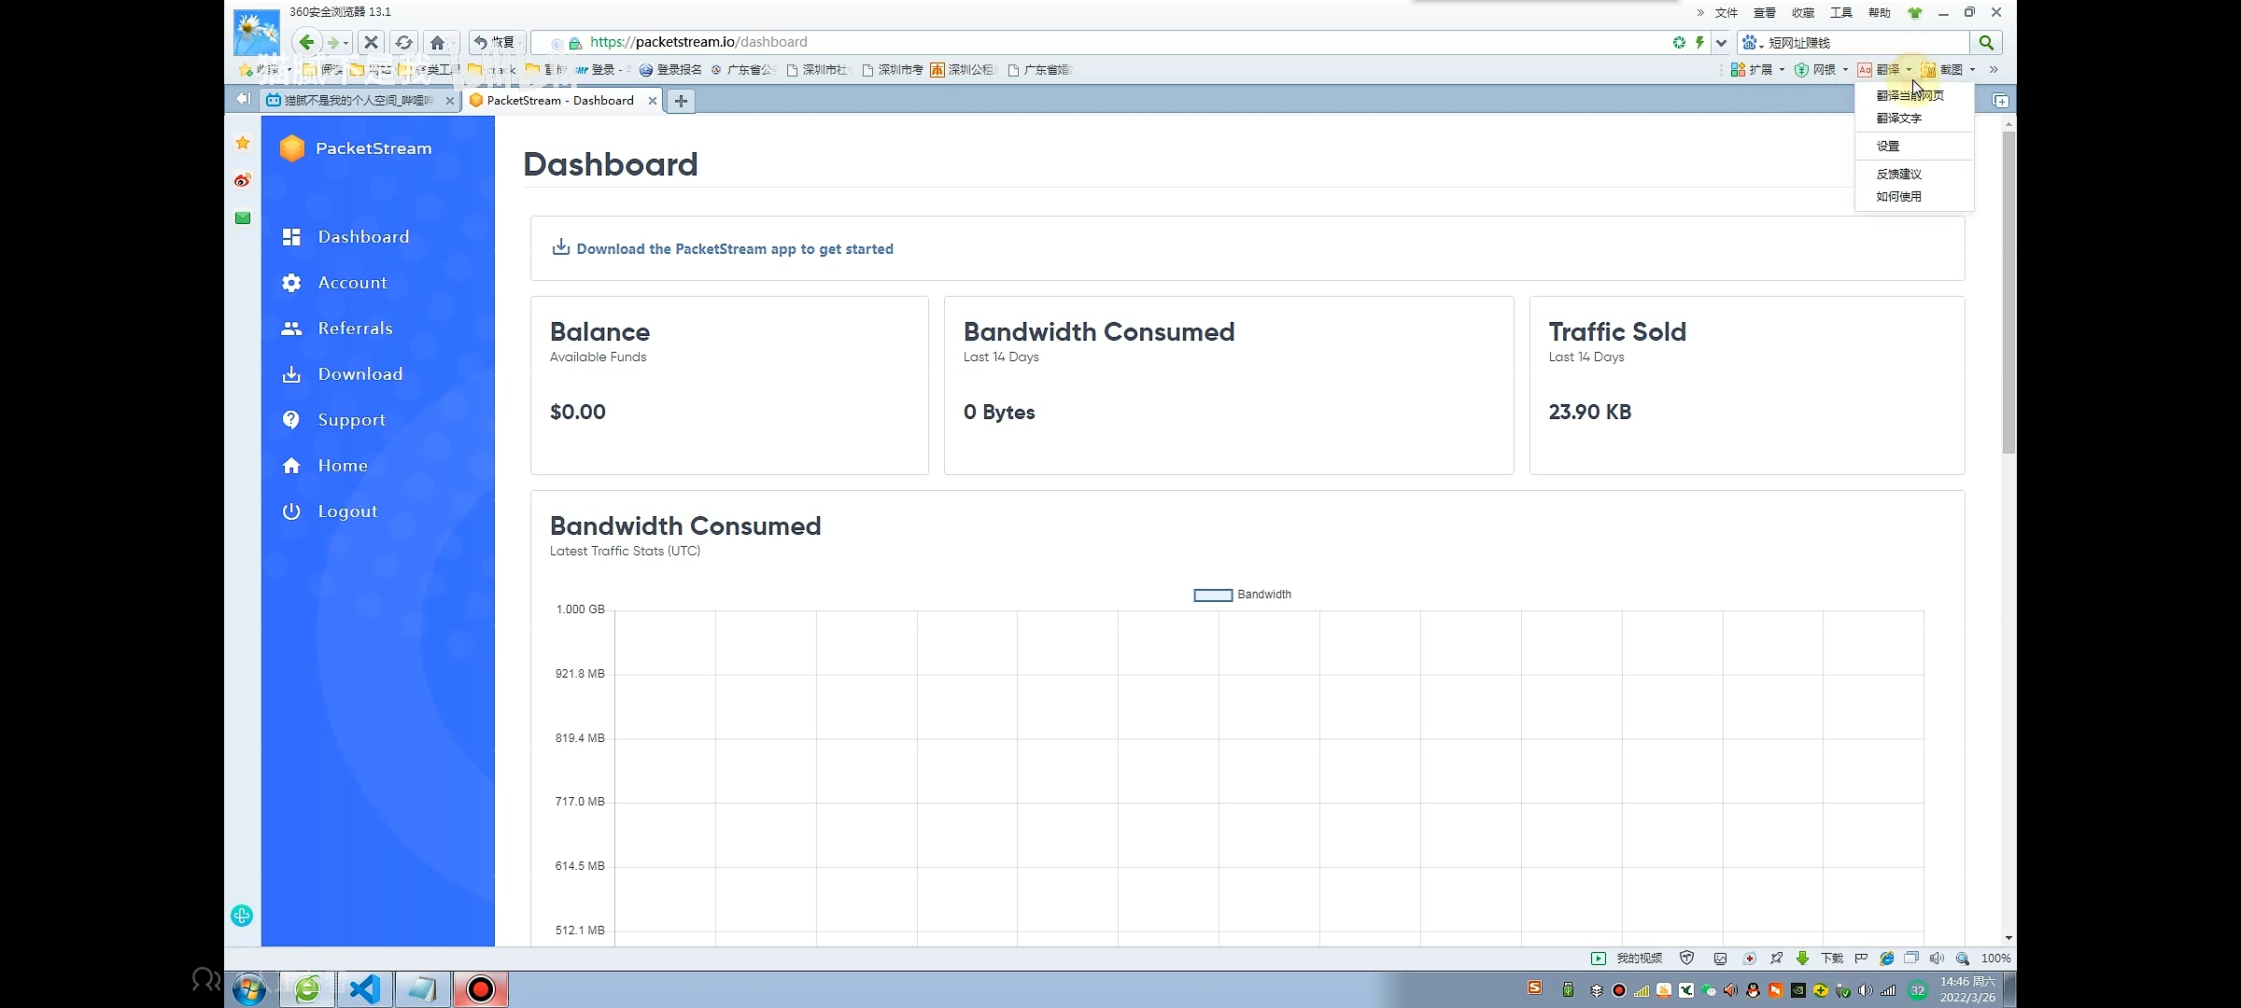Open the 登录报名 bookmark

(670, 70)
